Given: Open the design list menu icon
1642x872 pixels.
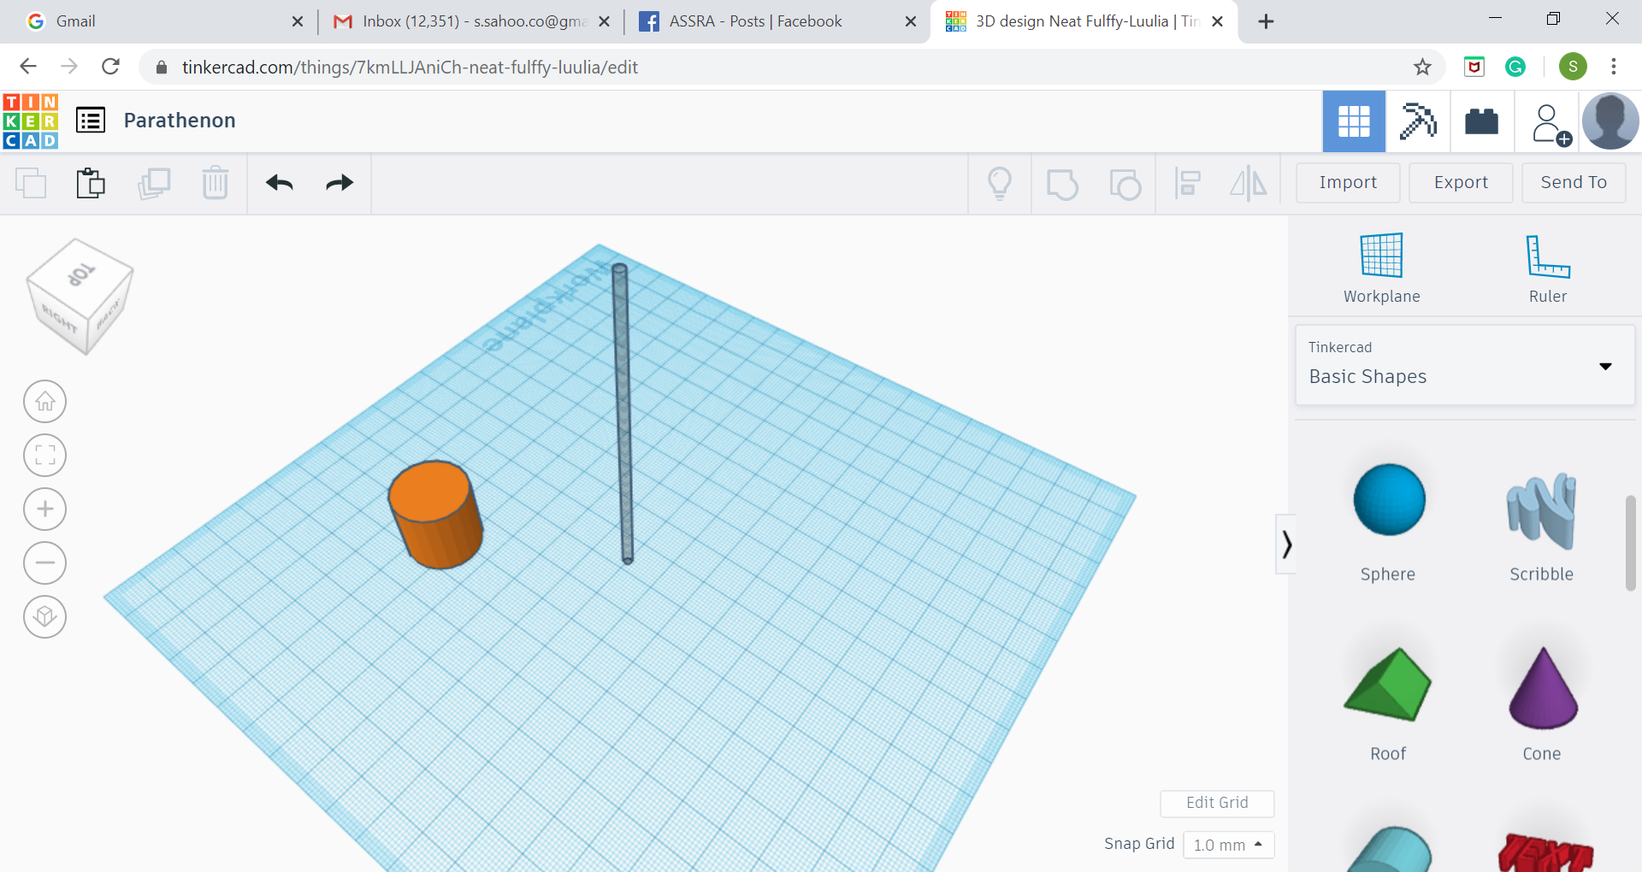Looking at the screenshot, I should coord(91,121).
